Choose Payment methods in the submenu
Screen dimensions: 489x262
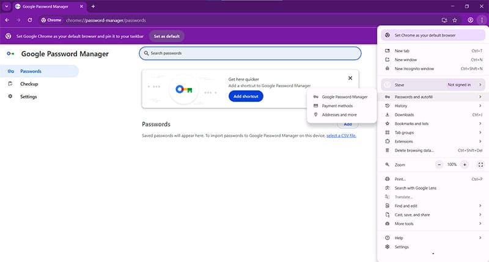tap(342, 106)
